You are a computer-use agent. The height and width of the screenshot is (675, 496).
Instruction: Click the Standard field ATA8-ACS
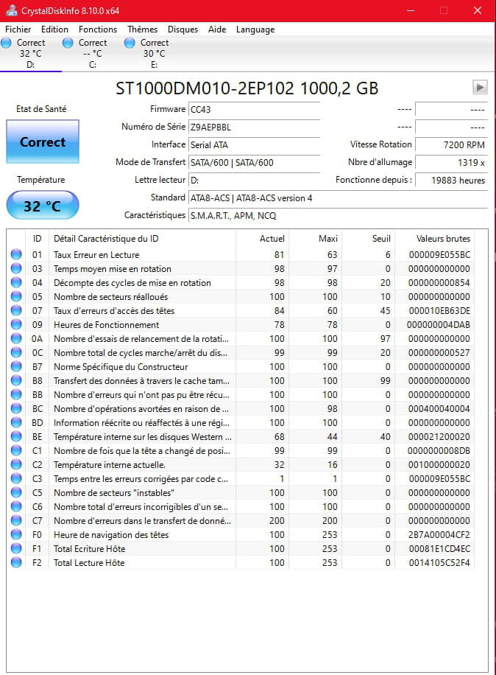338,198
